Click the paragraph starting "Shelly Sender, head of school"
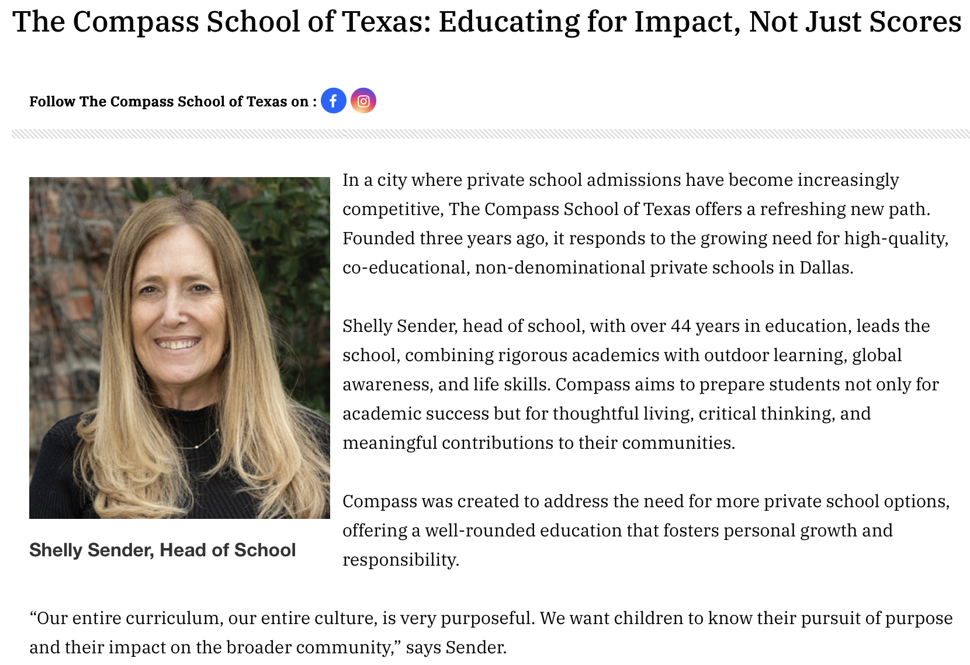970x665 pixels. [x=640, y=385]
